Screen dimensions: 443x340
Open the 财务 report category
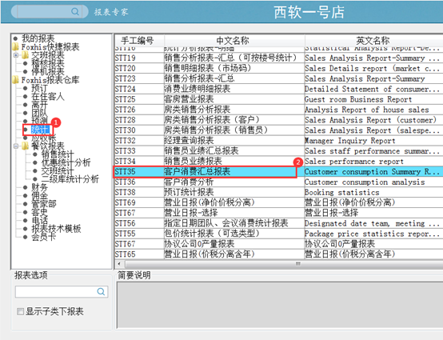[x=39, y=187]
